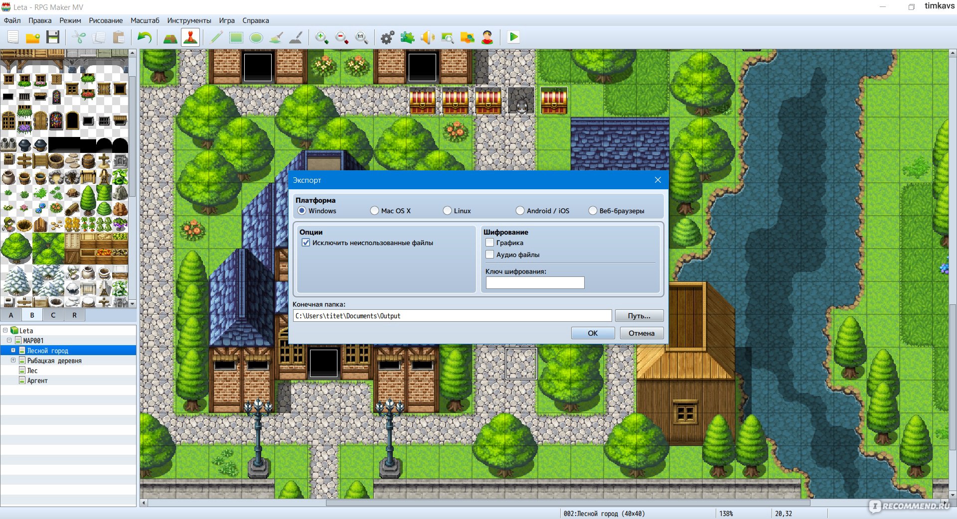Screen dimensions: 957x519
Task: Click the 138% zoom status text
Action: pyautogui.click(x=726, y=514)
